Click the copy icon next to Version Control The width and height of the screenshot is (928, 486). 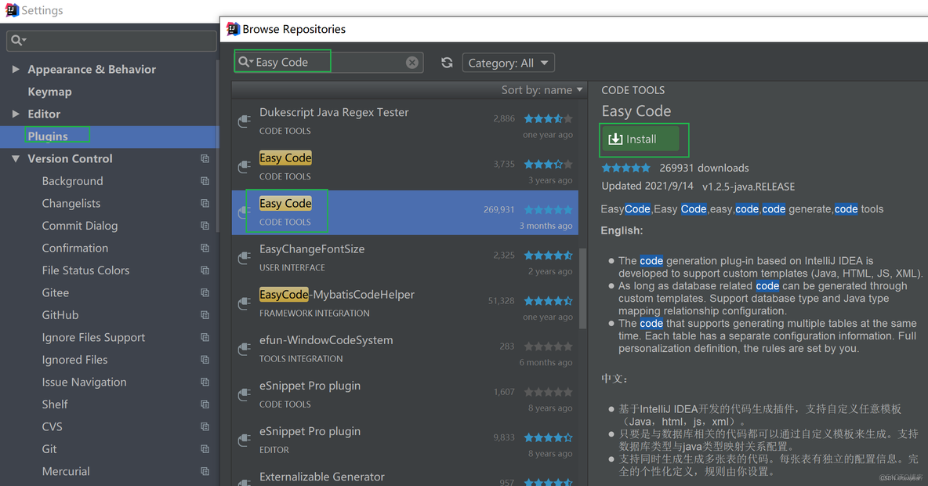click(205, 158)
